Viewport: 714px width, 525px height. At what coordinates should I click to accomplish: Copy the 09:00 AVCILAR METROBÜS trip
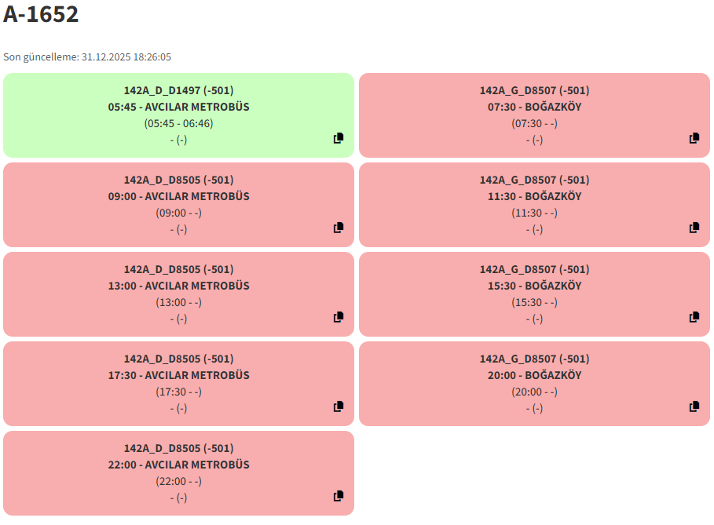(339, 228)
